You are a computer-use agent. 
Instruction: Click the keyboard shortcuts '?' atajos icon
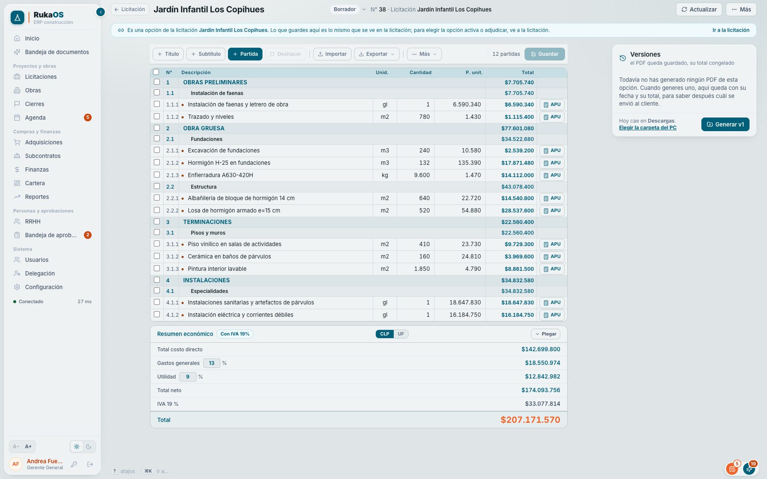(114, 471)
